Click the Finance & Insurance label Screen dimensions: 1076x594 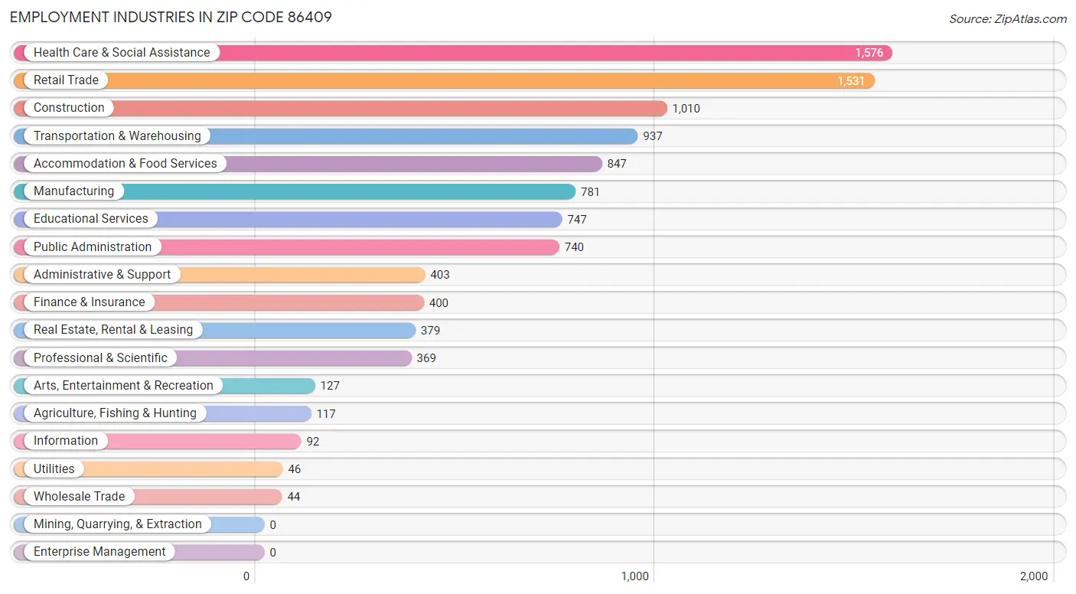tap(90, 302)
